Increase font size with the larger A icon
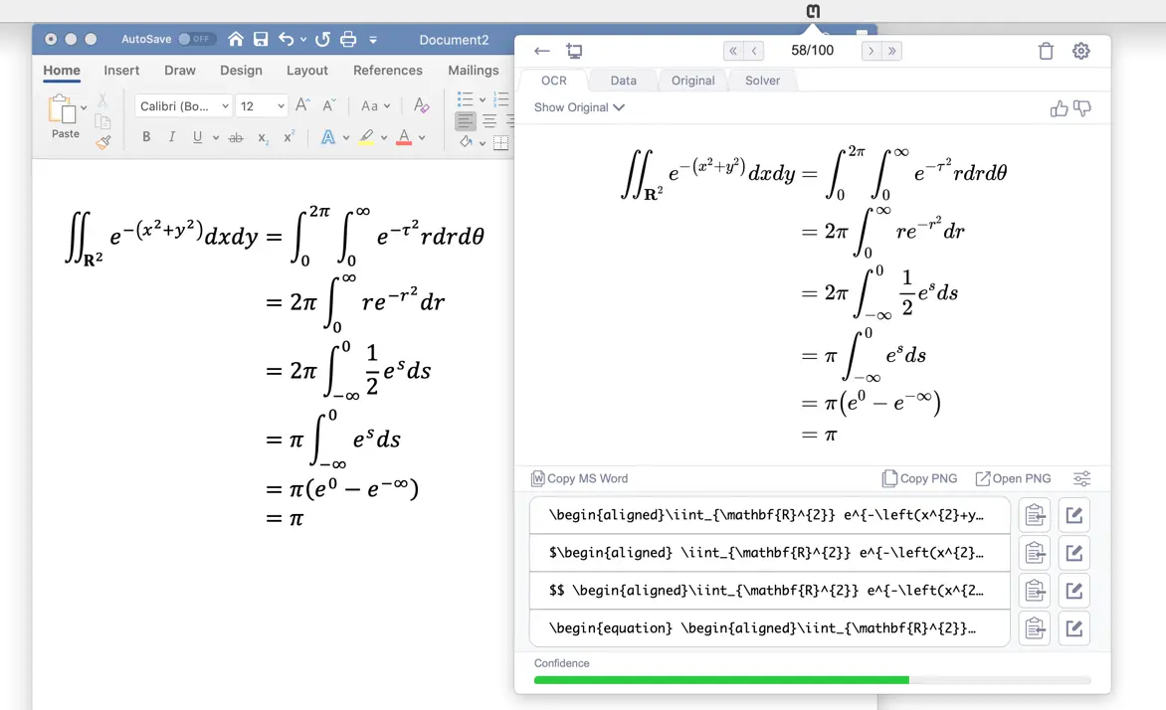The image size is (1166, 710). pyautogui.click(x=301, y=105)
